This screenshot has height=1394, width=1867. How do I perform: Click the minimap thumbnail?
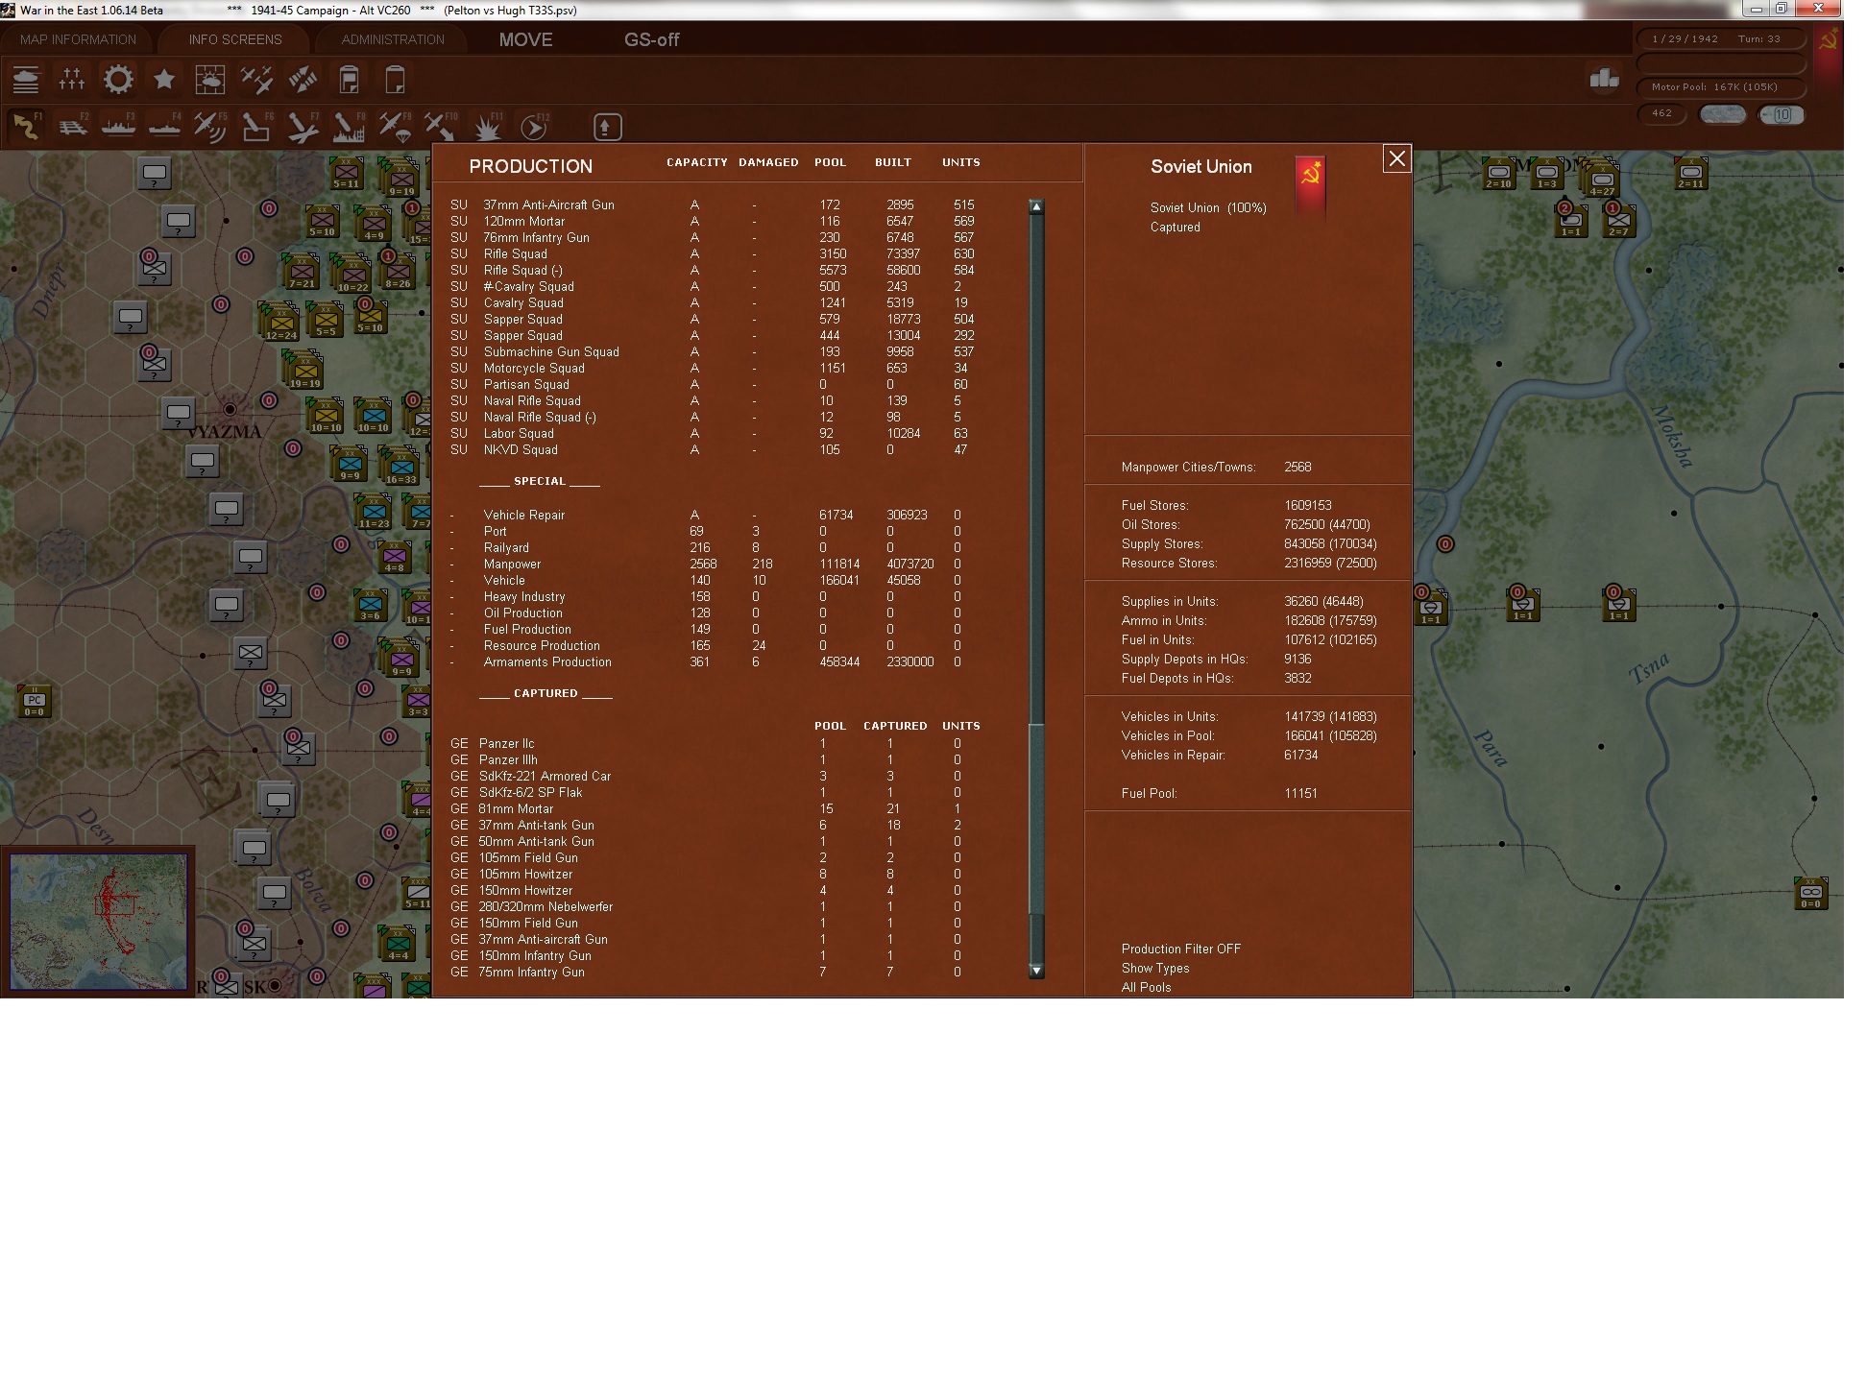coord(98,922)
